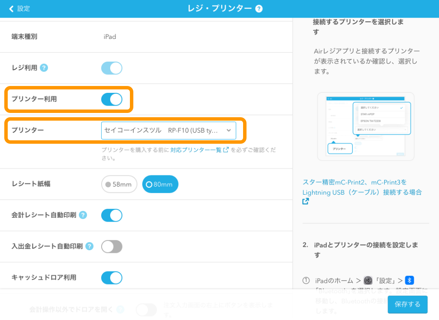Click the Bluetooth icon in instructions

(x=409, y=280)
